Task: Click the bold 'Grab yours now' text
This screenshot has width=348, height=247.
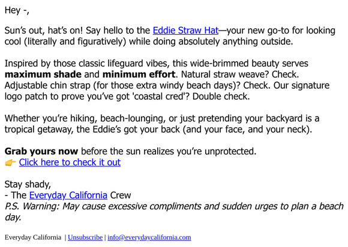Action: click(41, 151)
